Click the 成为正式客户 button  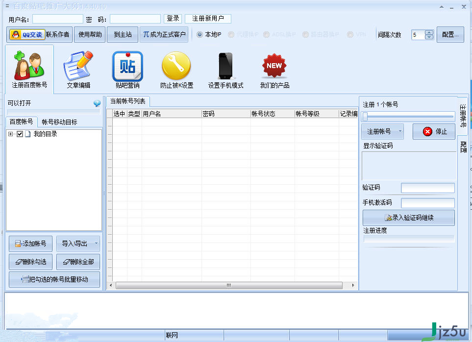164,35
